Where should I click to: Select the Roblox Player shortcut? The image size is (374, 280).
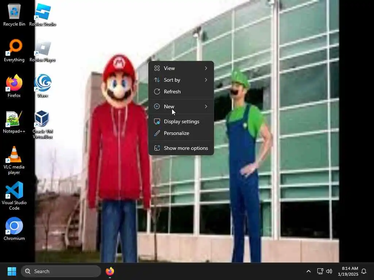point(42,50)
